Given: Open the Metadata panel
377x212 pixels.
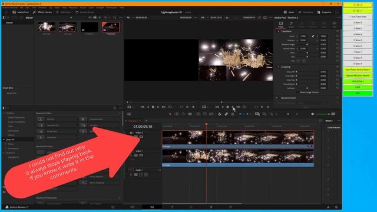Looking at the screenshot, I should 306,12.
